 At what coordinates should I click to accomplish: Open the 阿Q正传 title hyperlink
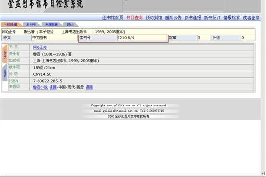coord(40,47)
